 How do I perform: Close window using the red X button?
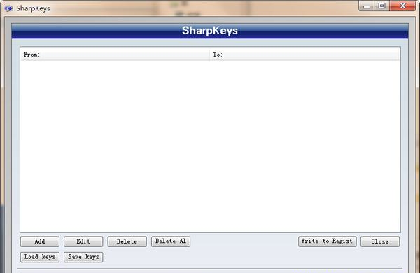click(402, 6)
